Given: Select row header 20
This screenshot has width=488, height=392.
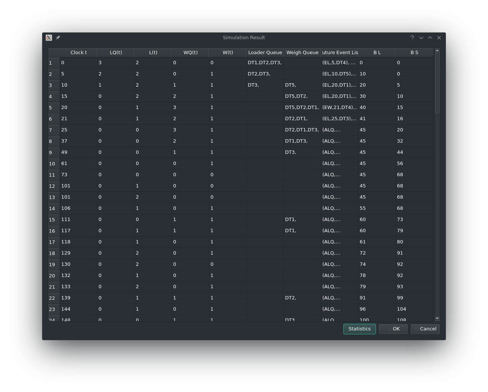Looking at the screenshot, I should click(54, 276).
